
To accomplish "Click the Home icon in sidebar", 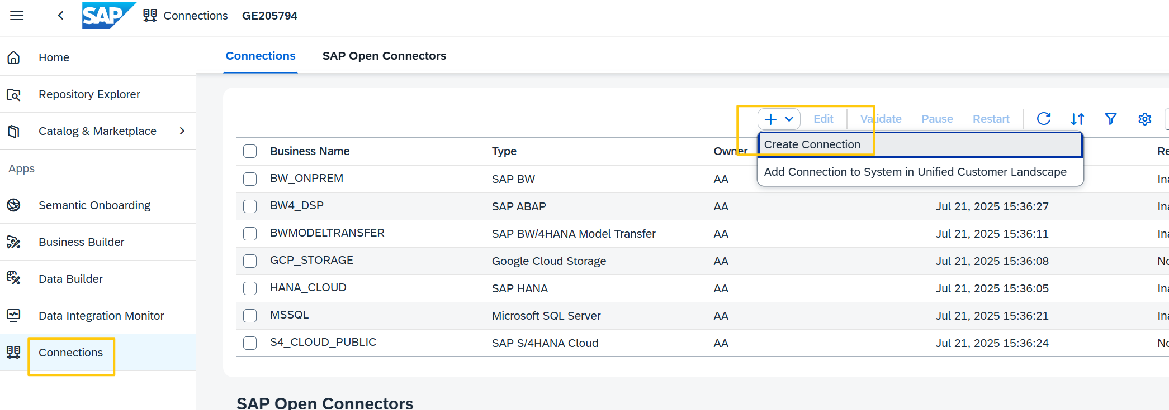I will [13, 57].
